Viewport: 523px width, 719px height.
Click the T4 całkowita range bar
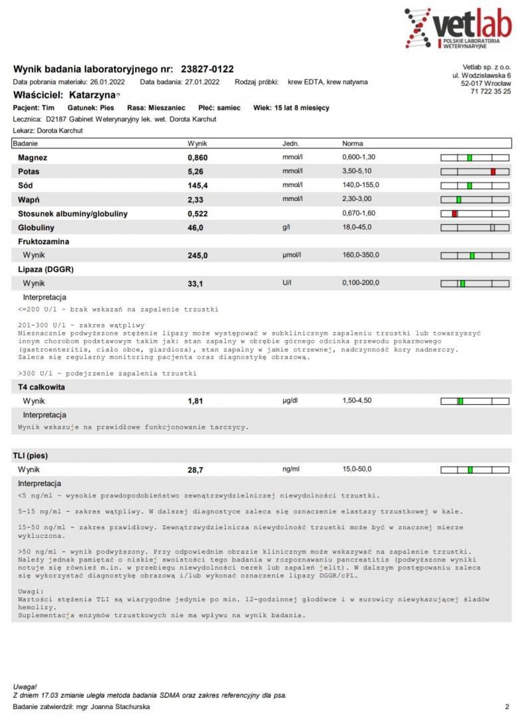475,401
